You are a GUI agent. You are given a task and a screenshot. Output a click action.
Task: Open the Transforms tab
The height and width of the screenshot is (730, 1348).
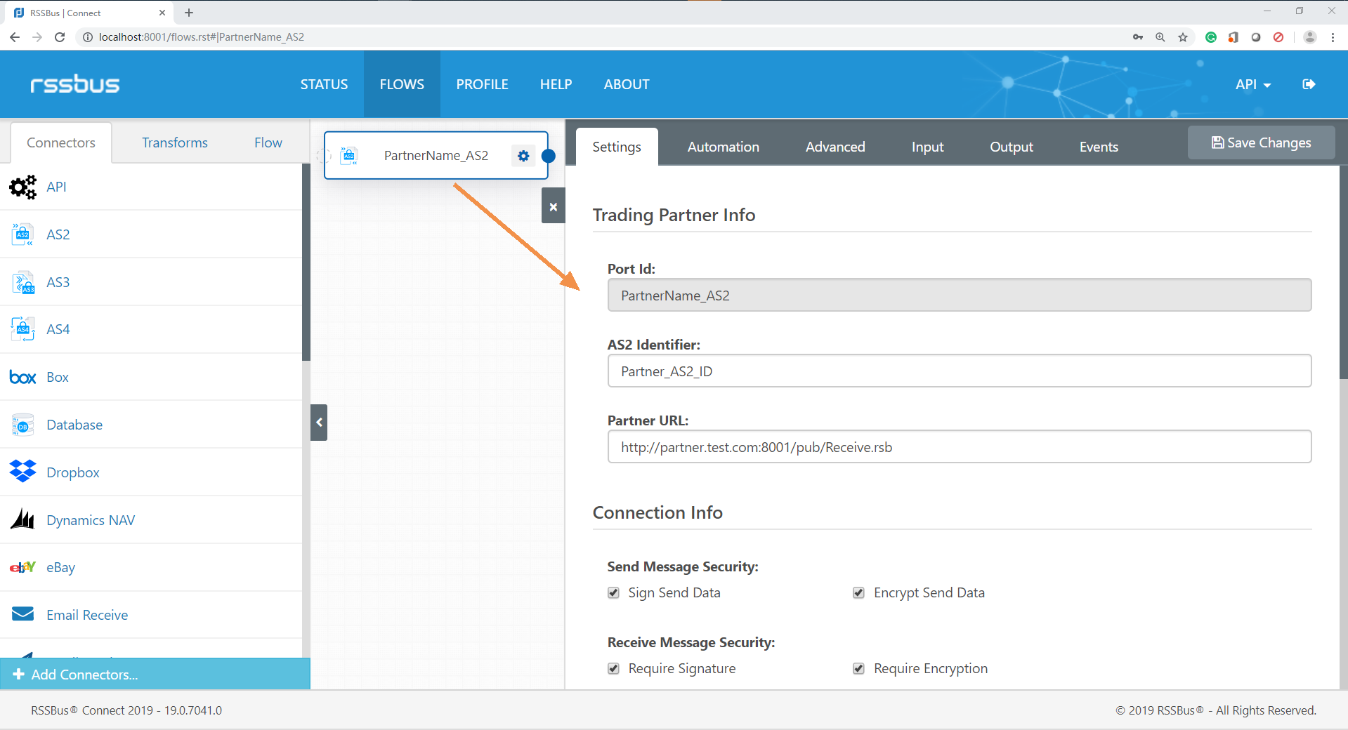[175, 142]
